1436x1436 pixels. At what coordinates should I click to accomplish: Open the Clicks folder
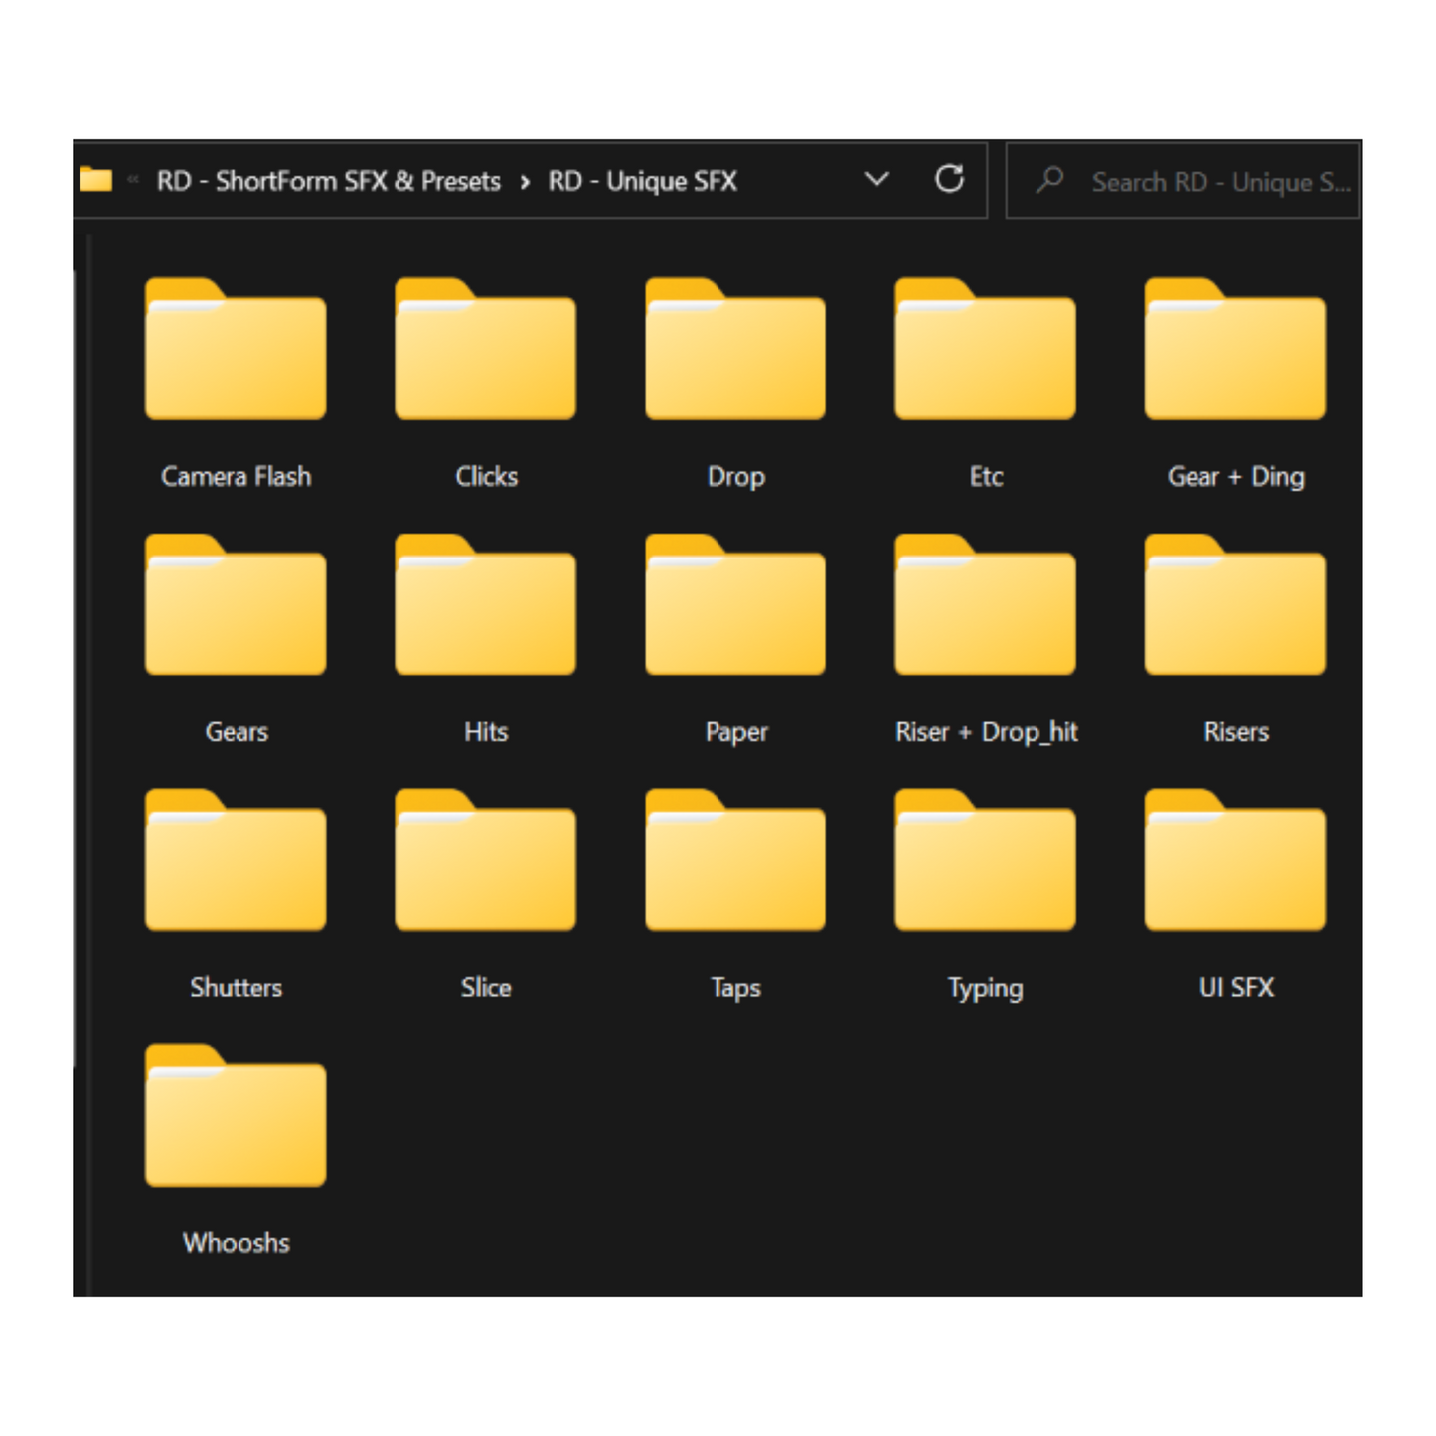485,351
